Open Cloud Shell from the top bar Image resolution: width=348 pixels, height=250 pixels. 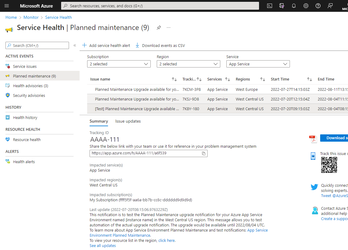(269, 6)
